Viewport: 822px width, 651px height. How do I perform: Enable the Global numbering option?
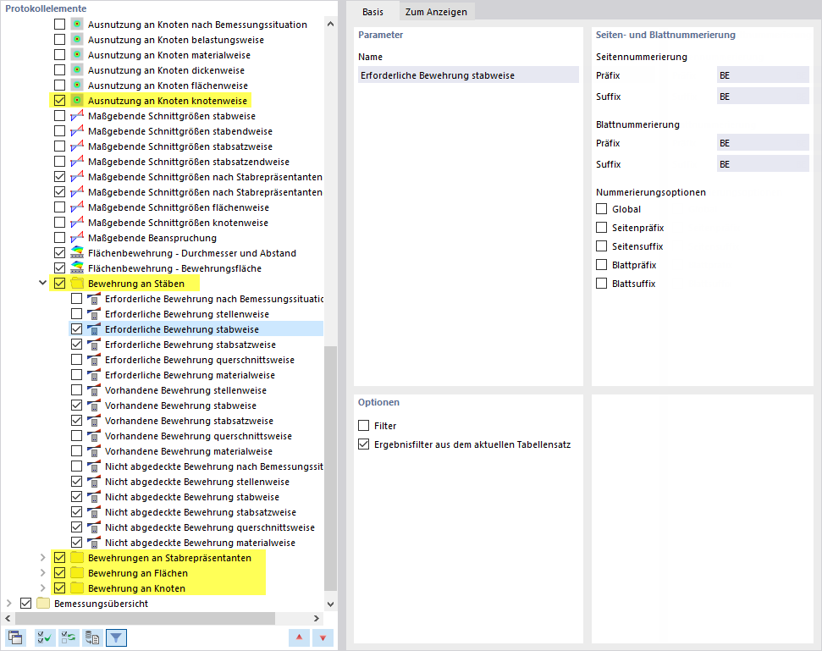coord(601,208)
